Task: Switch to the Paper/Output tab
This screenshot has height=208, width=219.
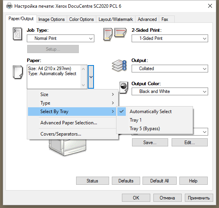Action: pyautogui.click(x=21, y=19)
